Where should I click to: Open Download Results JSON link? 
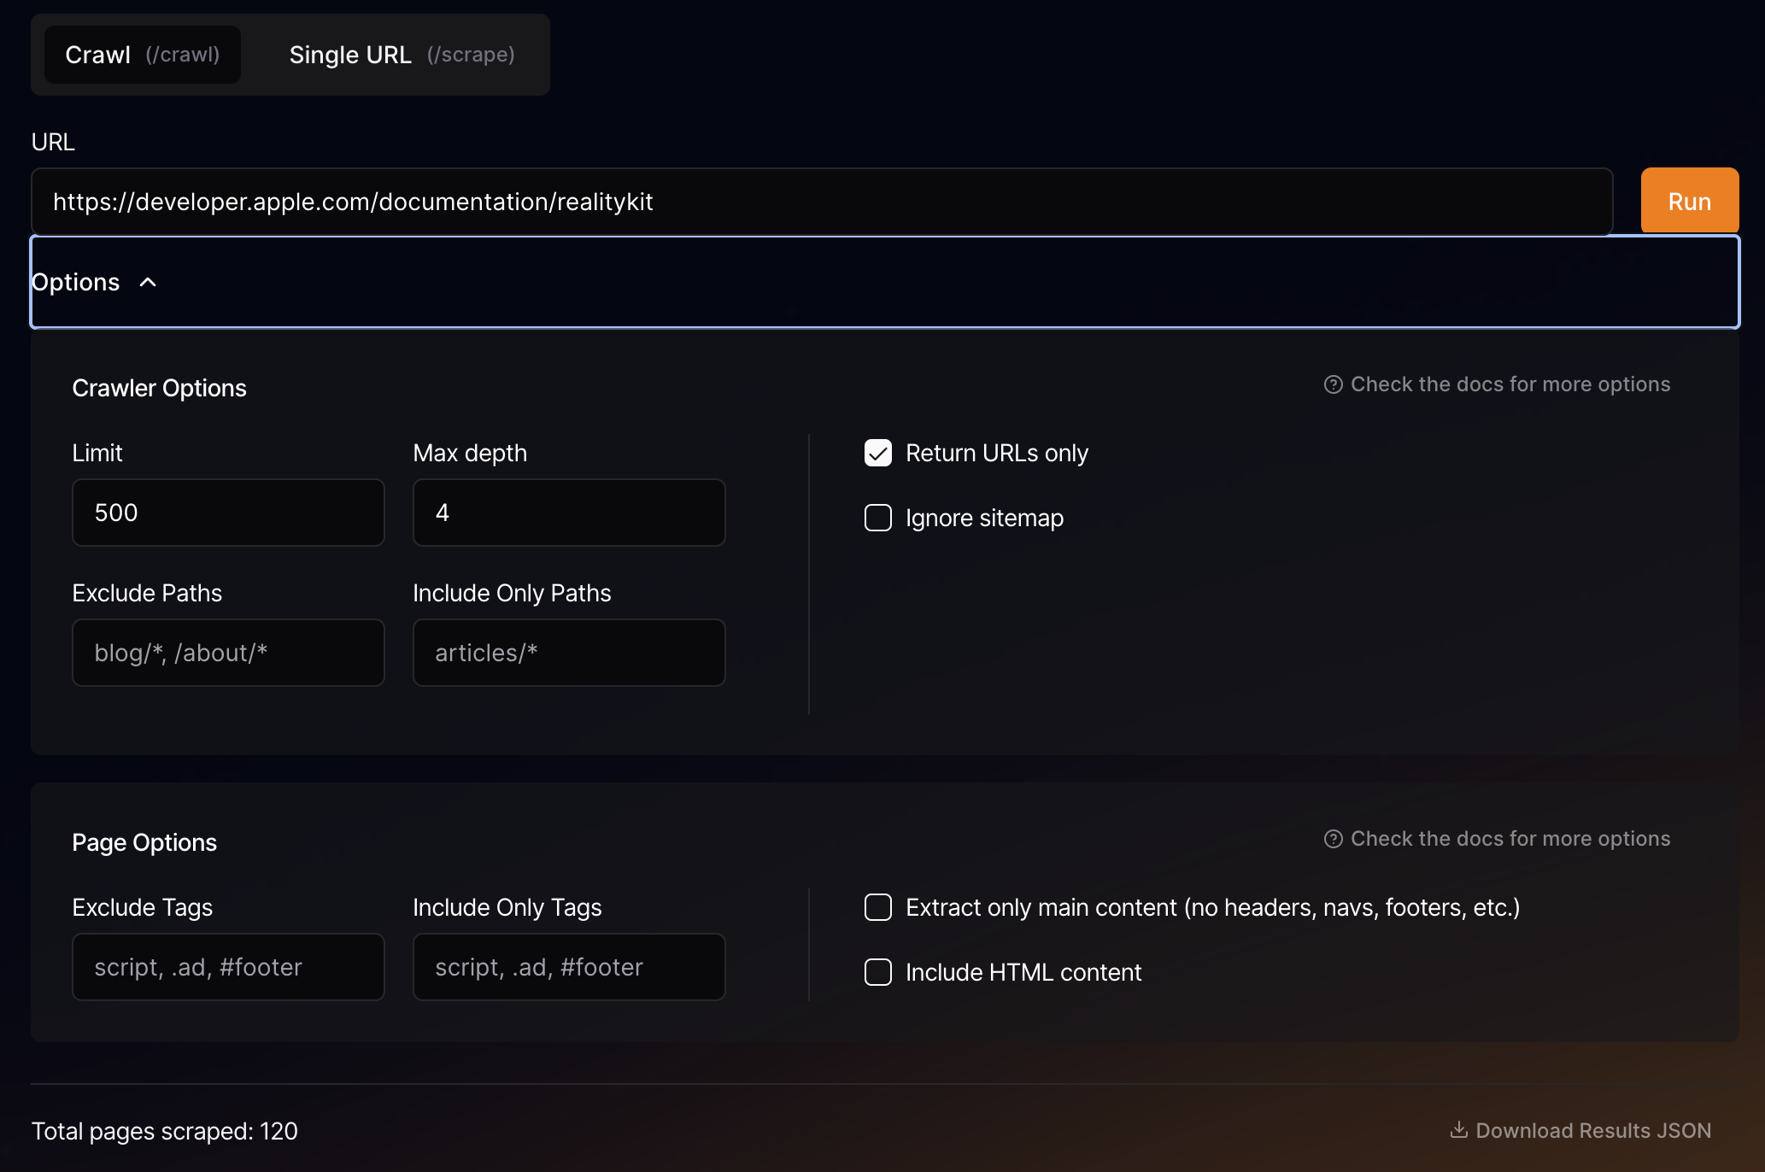pyautogui.click(x=1592, y=1130)
